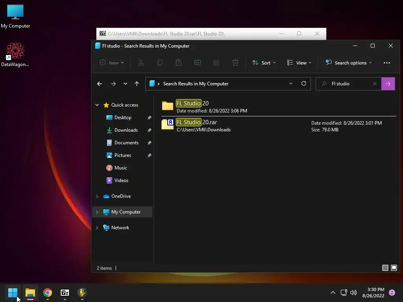Click the pin icon beside Downloads
The width and height of the screenshot is (403, 302).
coord(149,130)
